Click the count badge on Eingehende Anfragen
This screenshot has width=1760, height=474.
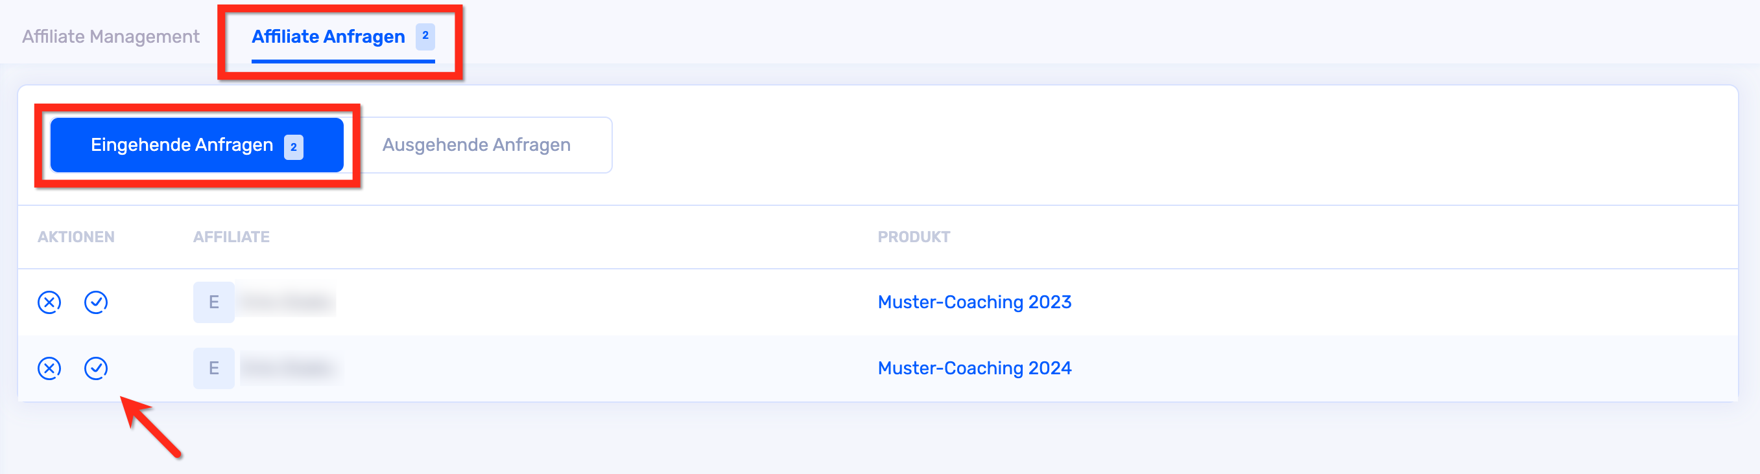click(x=294, y=146)
